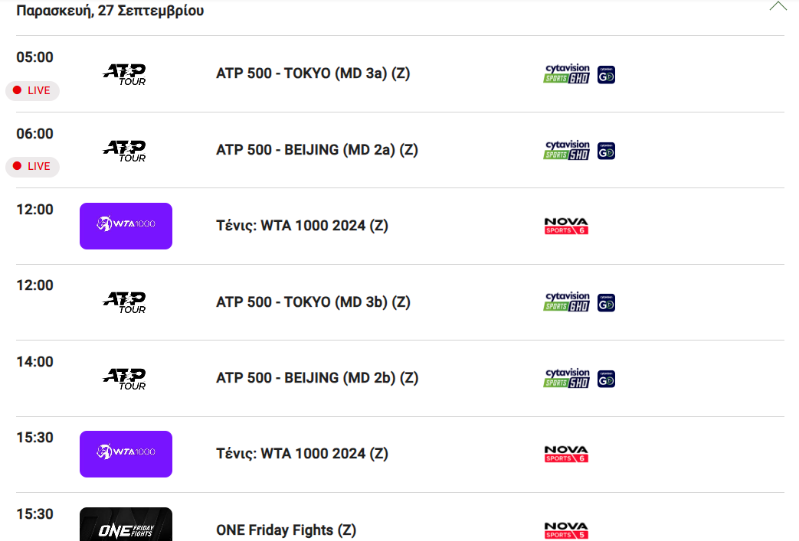Click the LIVE badge under 06:00
The width and height of the screenshot is (799, 541).
pyautogui.click(x=32, y=166)
